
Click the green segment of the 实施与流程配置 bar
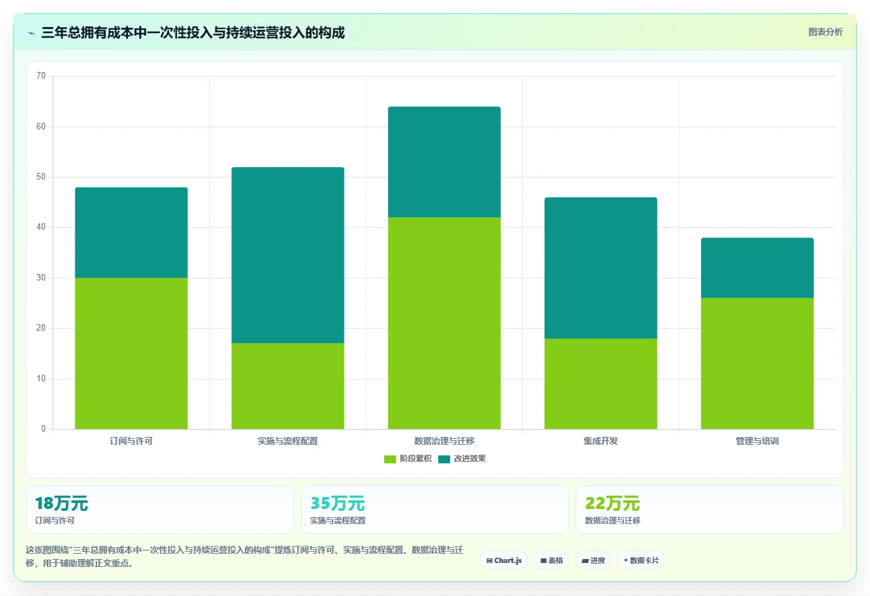pos(288,386)
